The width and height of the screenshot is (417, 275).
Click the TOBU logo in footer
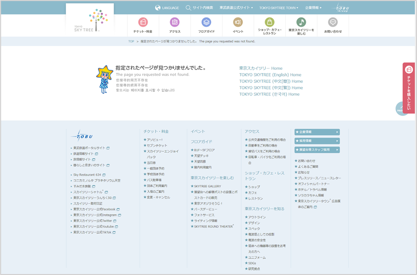[x=82, y=136]
